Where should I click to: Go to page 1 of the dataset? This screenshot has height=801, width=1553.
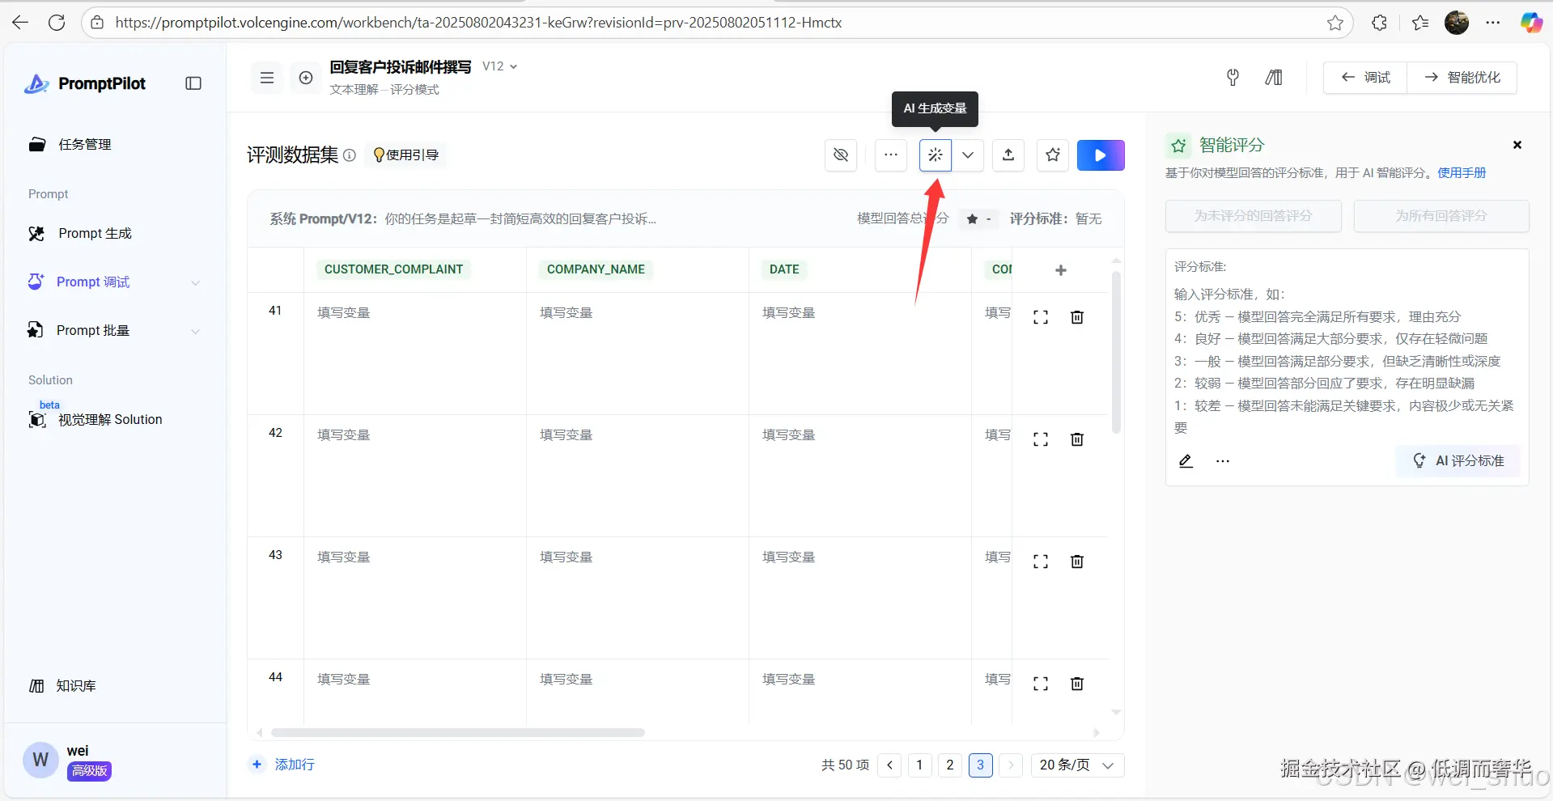tap(919, 765)
